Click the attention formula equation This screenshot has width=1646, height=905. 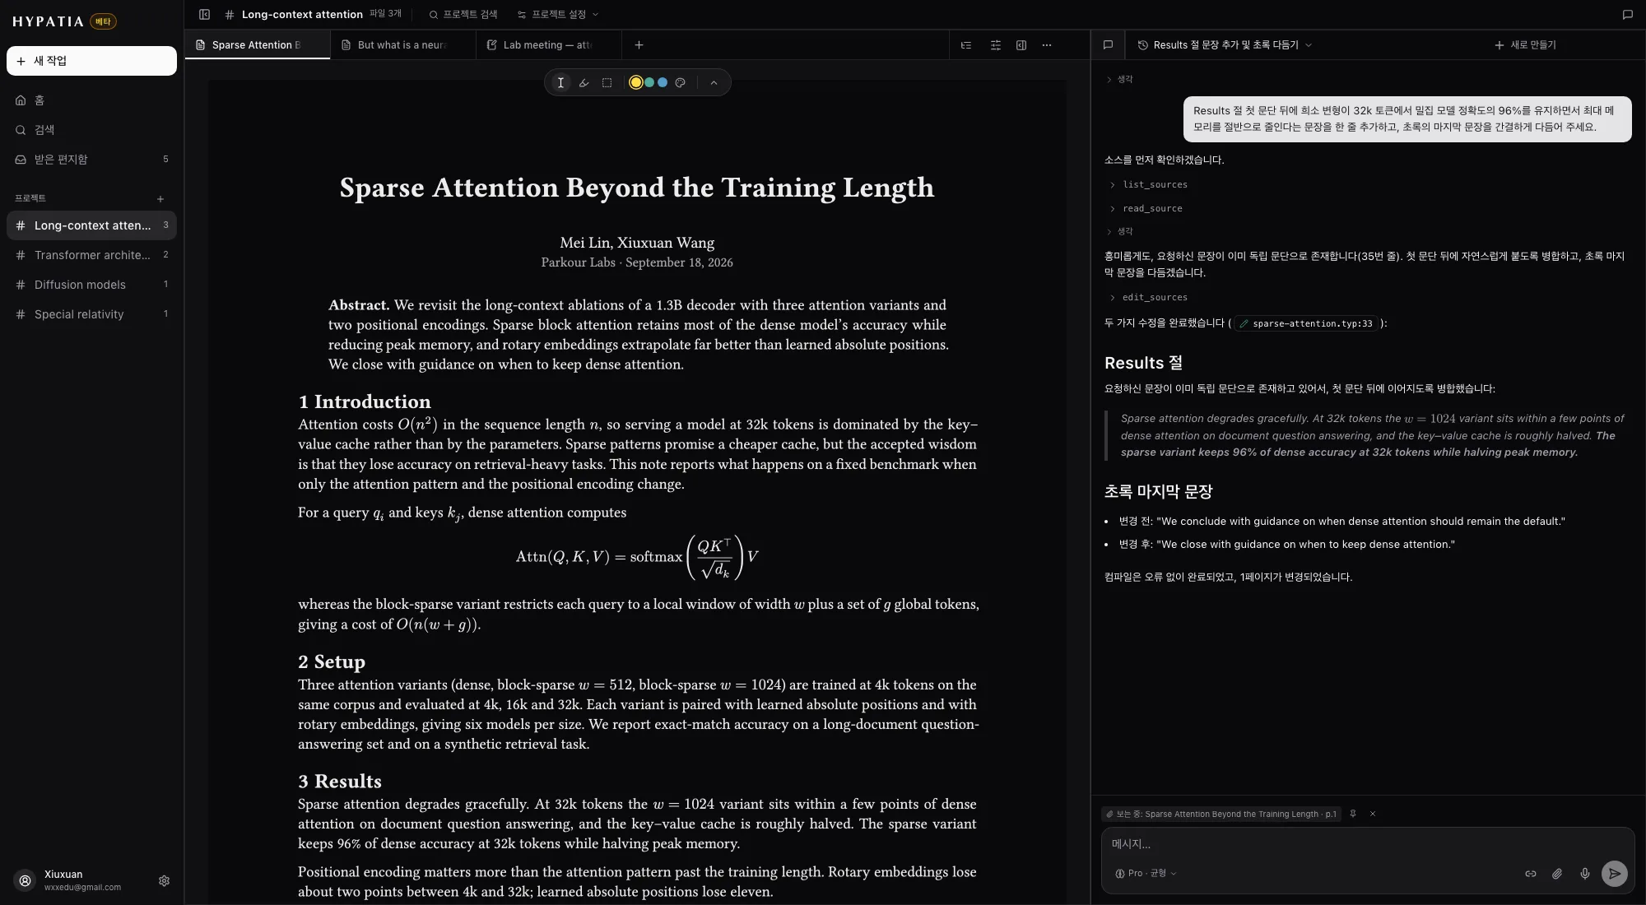(x=637, y=557)
